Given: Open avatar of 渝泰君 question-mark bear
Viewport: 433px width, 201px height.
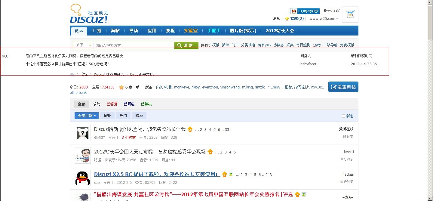Looking at the screenshot, I should pyautogui.click(x=83, y=133).
